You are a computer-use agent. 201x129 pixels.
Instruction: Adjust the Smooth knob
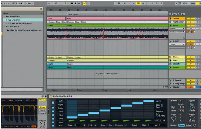pos(158,115)
